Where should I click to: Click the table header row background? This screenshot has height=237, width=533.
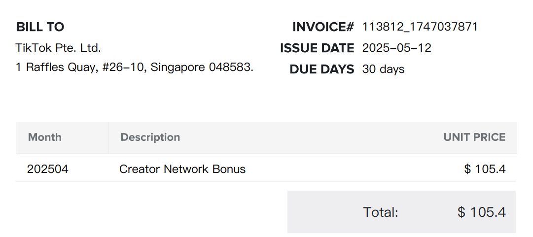266,138
